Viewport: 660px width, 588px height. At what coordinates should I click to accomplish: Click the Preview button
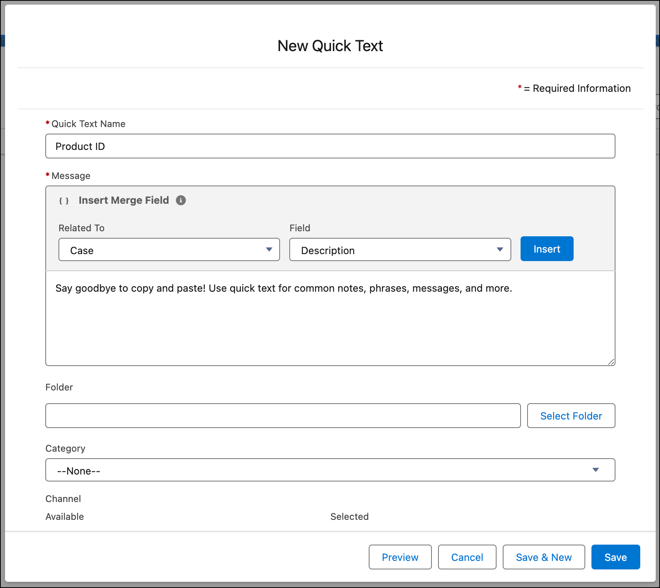click(400, 557)
